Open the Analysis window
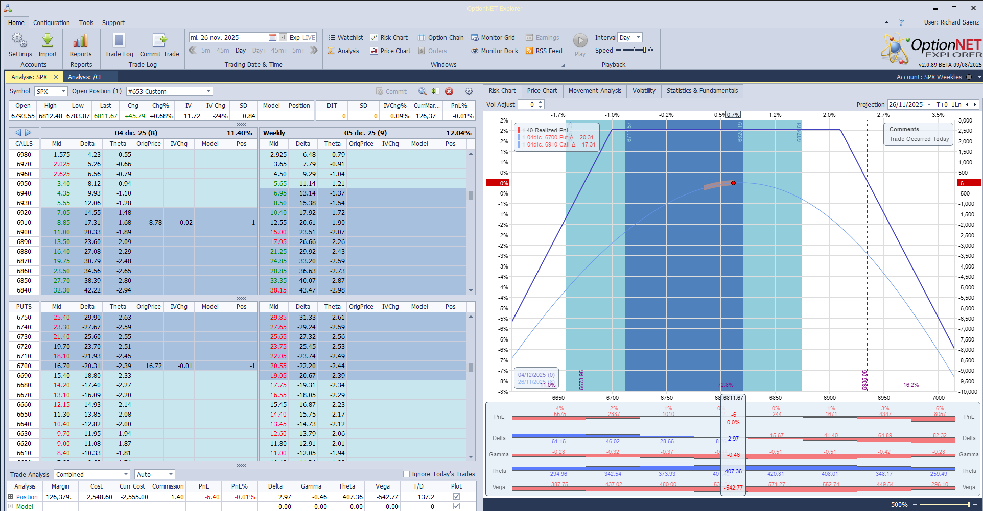 (x=343, y=51)
